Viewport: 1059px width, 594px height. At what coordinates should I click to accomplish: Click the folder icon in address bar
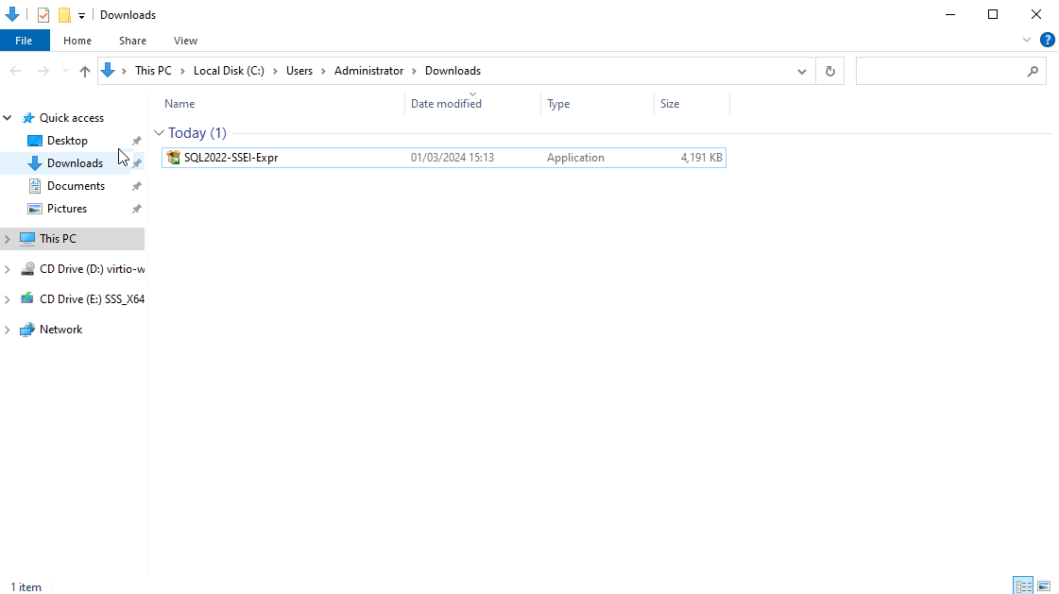coord(108,71)
